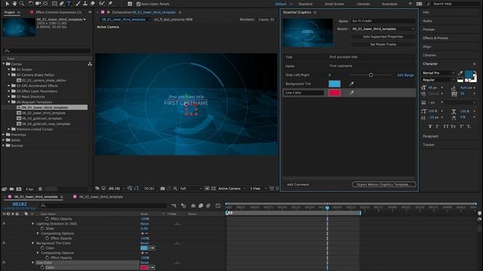The image size is (483, 271).
Task: Toggle the graph editor button in timeline
Action: tap(218, 206)
